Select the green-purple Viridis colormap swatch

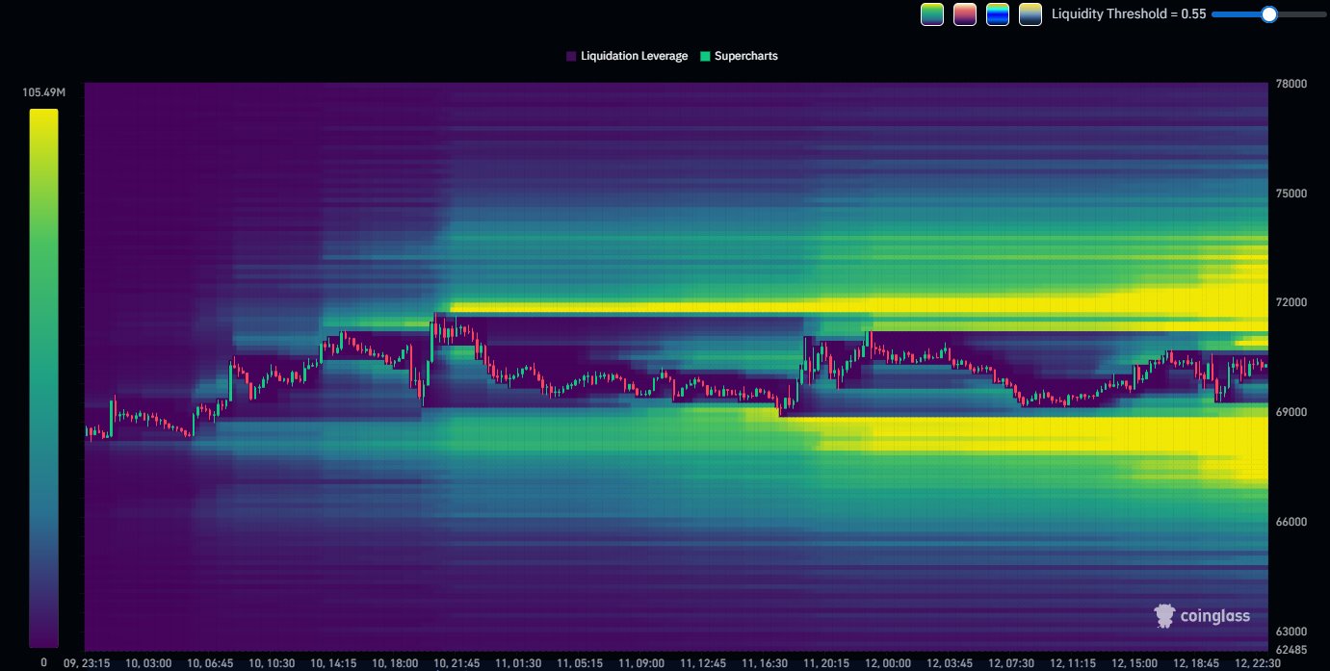931,14
